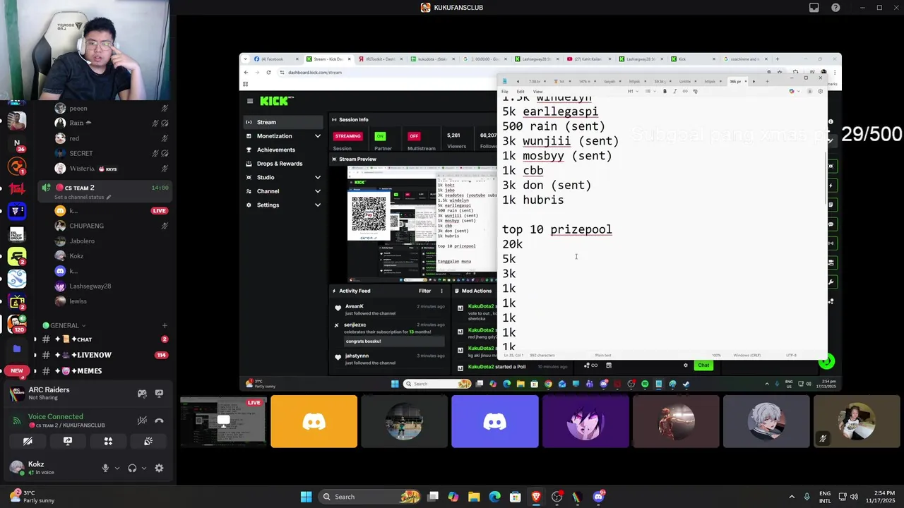Open Notepad H1 heading dropdown
The image size is (904, 508).
(634, 91)
